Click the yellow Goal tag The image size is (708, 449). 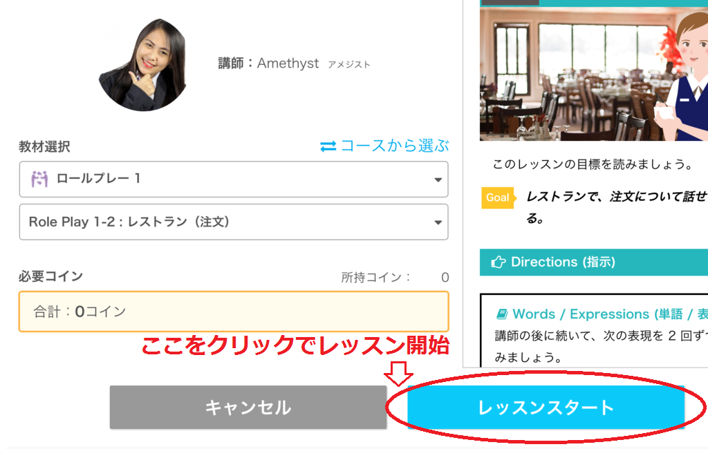click(499, 198)
